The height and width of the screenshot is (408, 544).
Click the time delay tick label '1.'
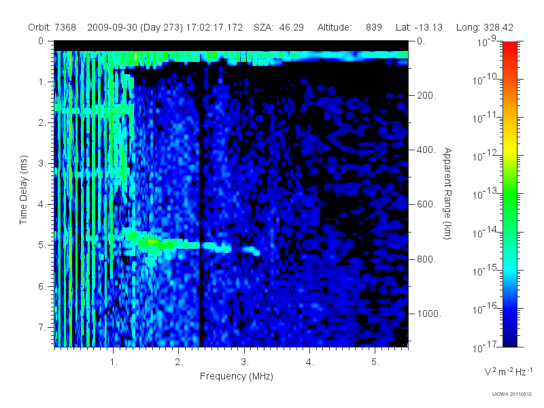coord(42,82)
